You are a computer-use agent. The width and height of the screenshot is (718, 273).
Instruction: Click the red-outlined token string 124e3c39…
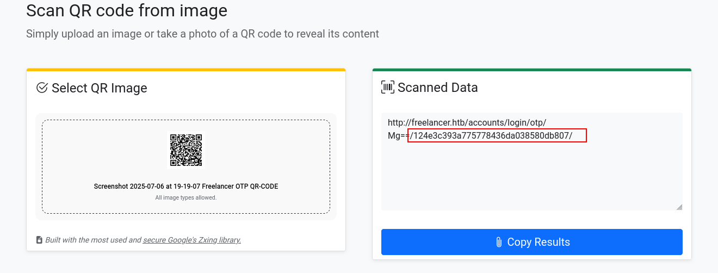497,135
